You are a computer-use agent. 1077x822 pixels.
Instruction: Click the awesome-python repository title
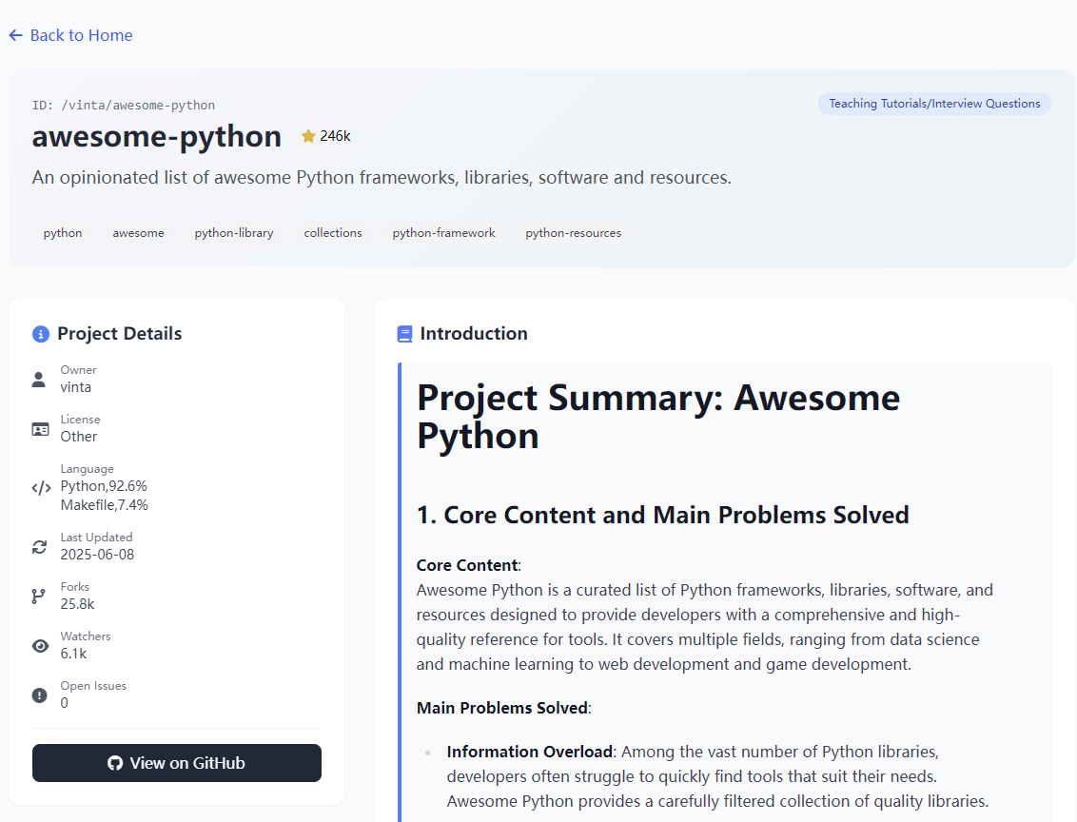click(x=157, y=136)
